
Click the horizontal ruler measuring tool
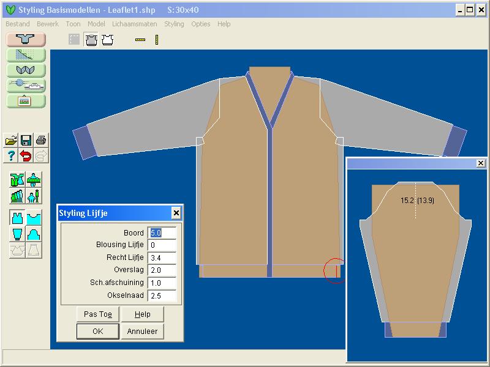coord(140,40)
